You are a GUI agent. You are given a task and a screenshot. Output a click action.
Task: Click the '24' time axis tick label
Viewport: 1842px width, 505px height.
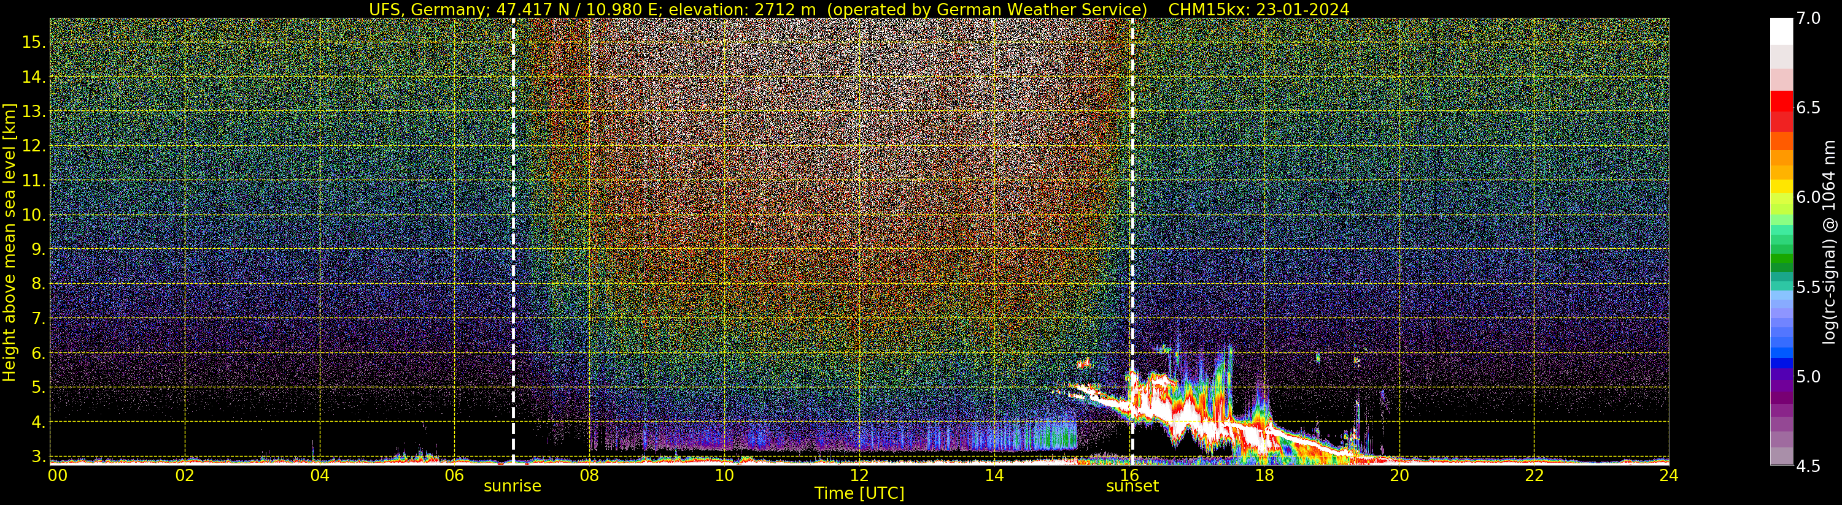(1668, 475)
